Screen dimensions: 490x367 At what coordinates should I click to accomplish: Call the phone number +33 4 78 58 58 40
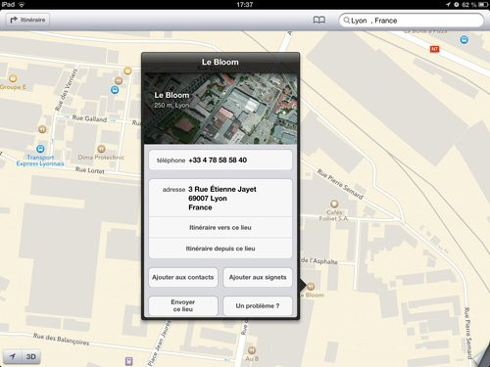(x=220, y=160)
